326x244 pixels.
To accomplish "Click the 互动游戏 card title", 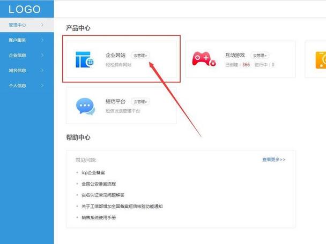I will pos(235,55).
